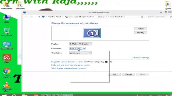Launch Google Chrome desktop shortcut
172x96 pixels.
point(7,73)
